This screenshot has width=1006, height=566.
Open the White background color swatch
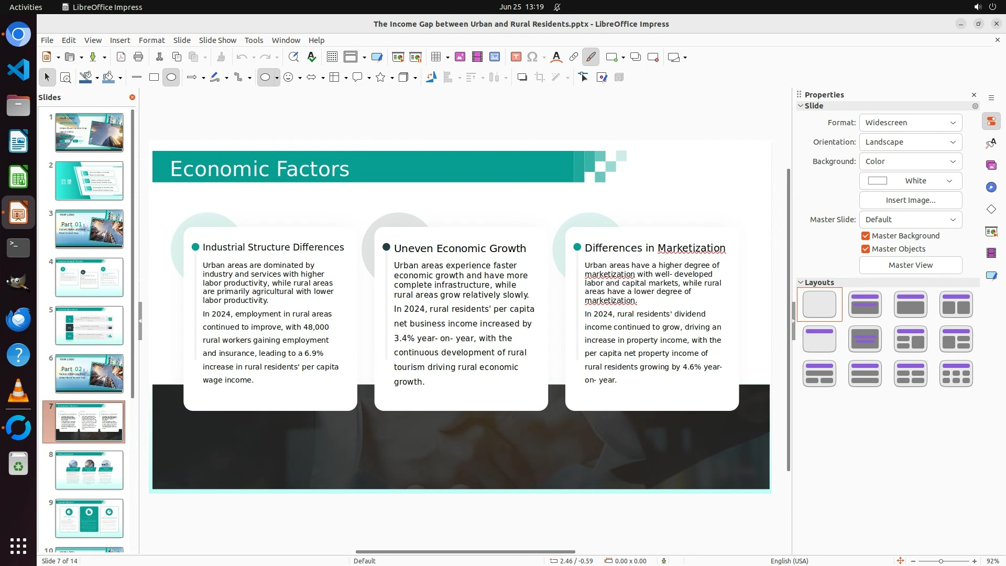tap(910, 181)
